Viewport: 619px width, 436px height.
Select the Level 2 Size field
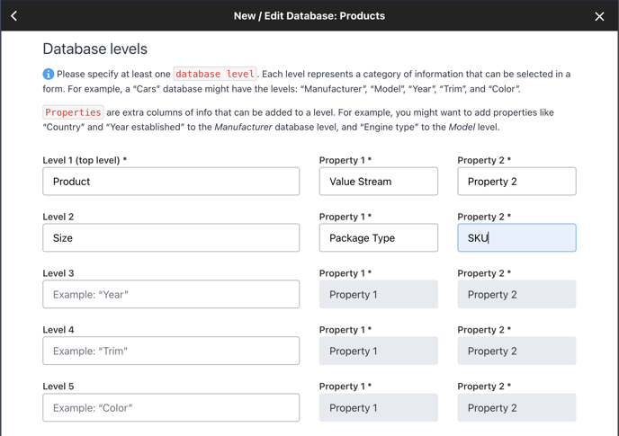pyautogui.click(x=171, y=237)
